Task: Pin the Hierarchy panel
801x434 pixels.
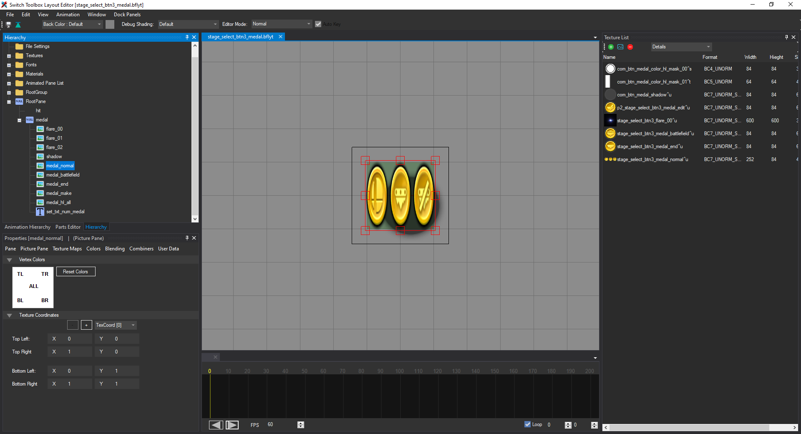Action: click(x=187, y=37)
